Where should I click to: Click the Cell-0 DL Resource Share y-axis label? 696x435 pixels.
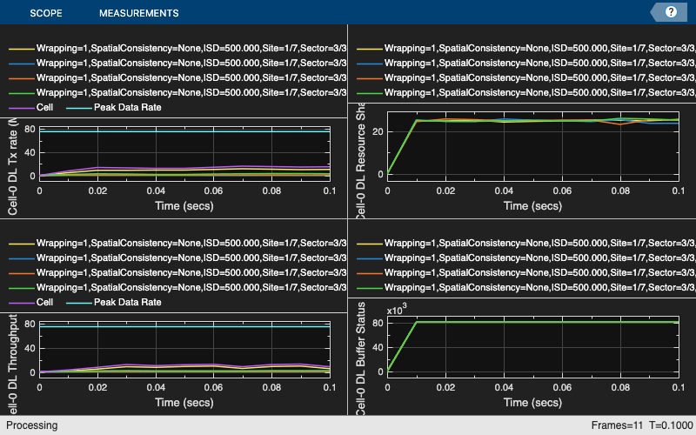pos(360,160)
